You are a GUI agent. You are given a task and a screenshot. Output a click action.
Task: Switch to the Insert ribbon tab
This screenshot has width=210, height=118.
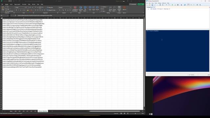click(x=11, y=4)
